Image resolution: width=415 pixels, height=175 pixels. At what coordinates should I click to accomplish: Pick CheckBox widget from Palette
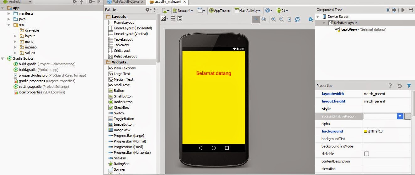pyautogui.click(x=118, y=107)
